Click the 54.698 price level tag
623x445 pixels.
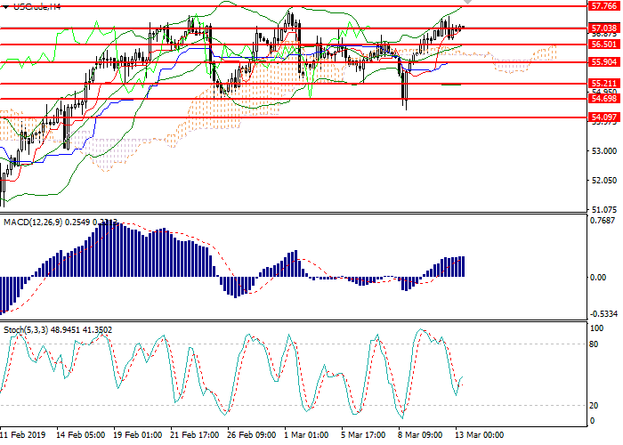603,100
